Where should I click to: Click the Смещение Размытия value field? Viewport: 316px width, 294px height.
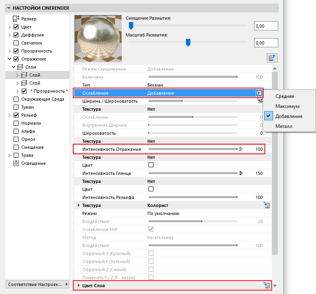click(266, 26)
